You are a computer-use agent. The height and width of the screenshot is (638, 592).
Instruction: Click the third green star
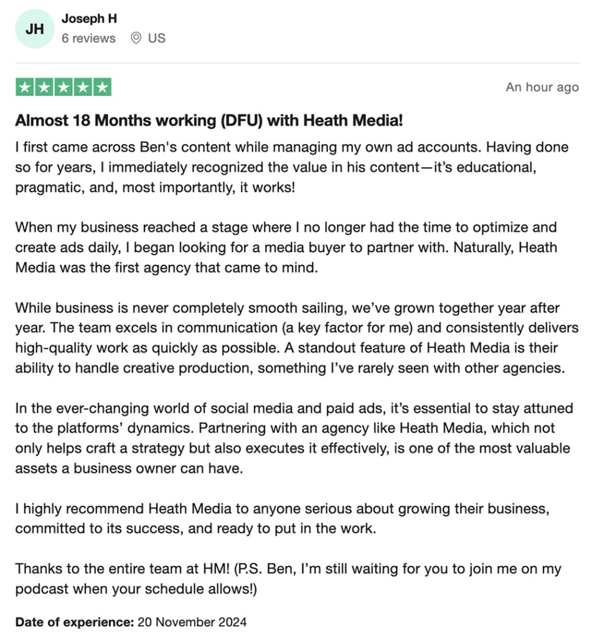pyautogui.click(x=63, y=87)
